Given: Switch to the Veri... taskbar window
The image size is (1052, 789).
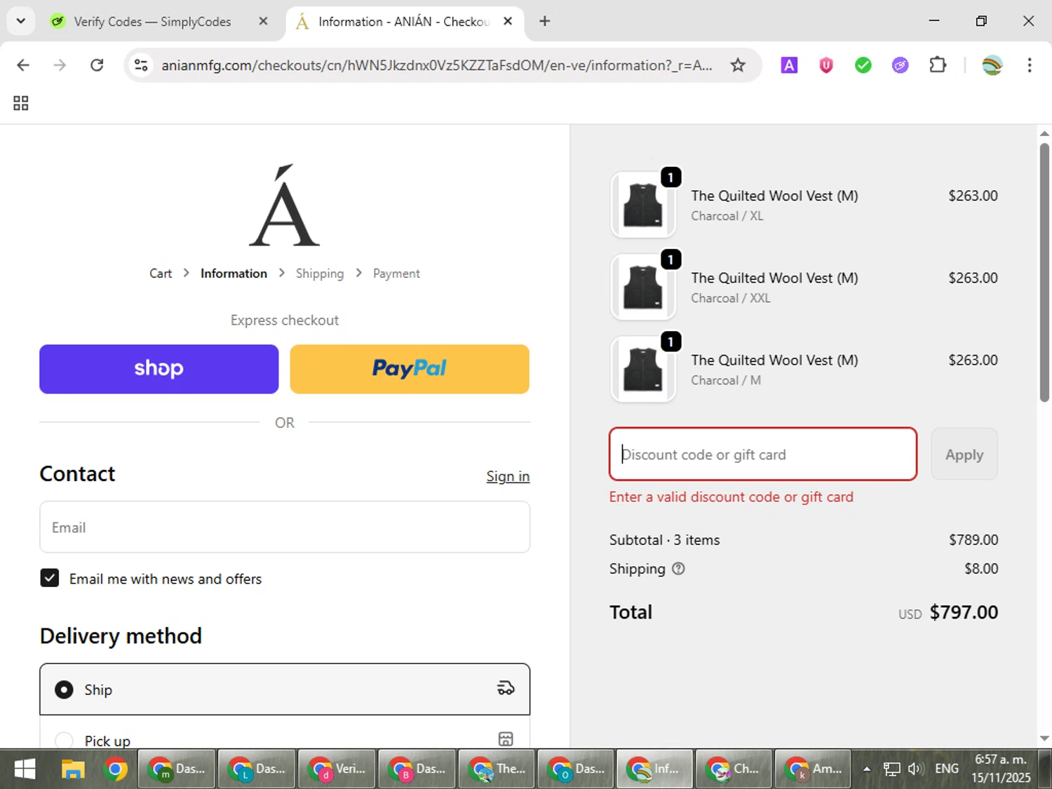Looking at the screenshot, I should coord(337,769).
